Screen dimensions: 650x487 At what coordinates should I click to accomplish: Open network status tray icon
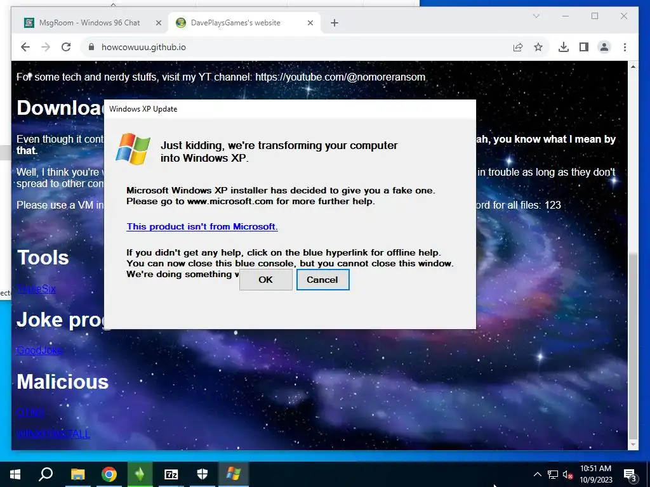553,474
